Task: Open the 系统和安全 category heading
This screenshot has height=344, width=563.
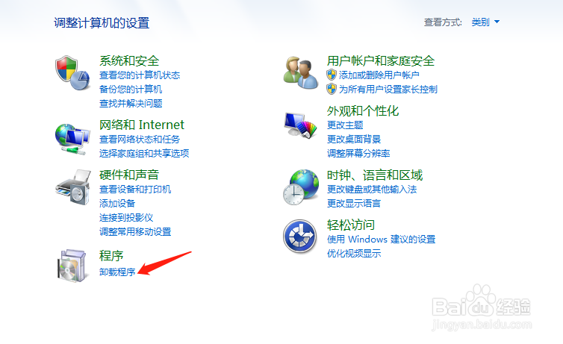Action: point(129,60)
